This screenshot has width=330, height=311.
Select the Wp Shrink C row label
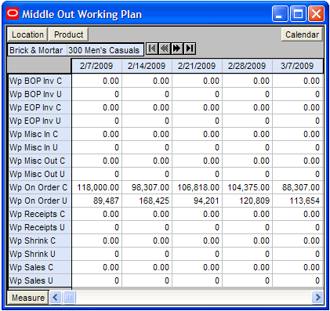[40, 240]
